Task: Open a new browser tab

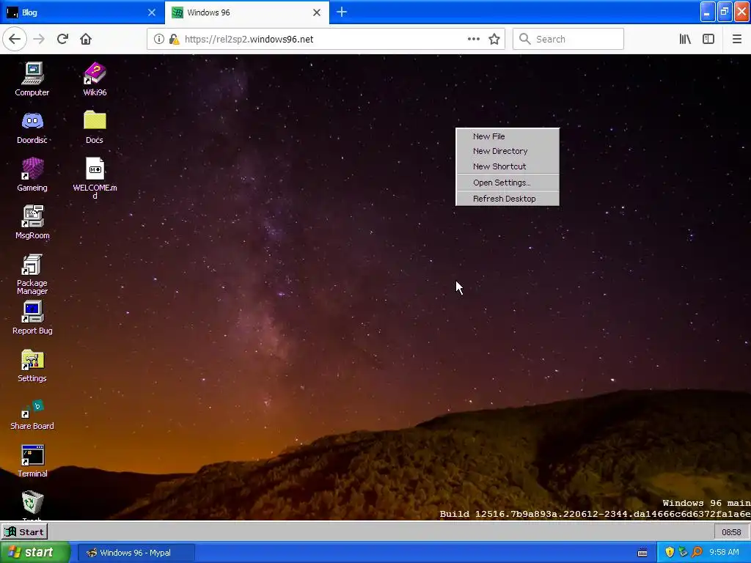Action: click(342, 12)
